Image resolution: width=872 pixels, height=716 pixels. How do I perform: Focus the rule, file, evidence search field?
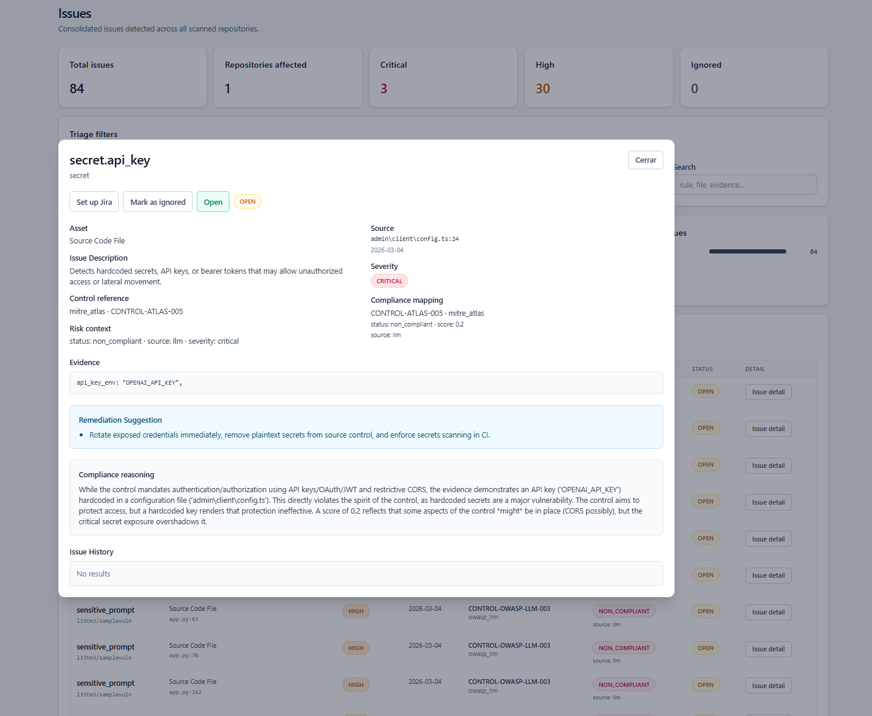746,185
